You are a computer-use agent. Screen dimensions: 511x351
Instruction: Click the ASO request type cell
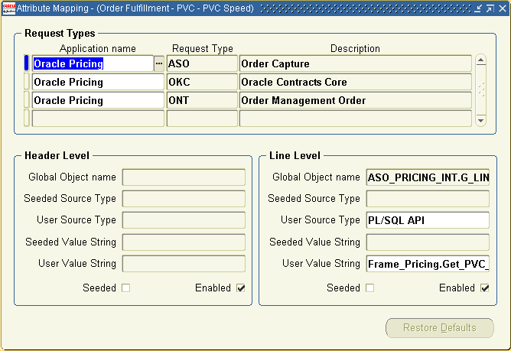[x=202, y=63]
